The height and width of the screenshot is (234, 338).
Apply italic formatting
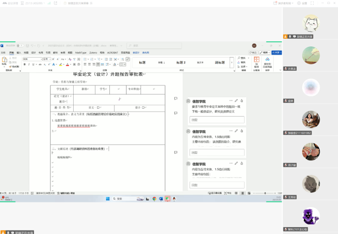point(29,64)
